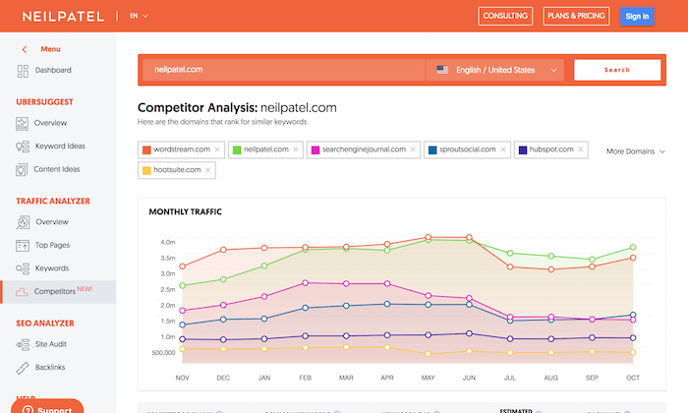Click the Content Ideas icon
This screenshot has height=413, width=688.
23,169
